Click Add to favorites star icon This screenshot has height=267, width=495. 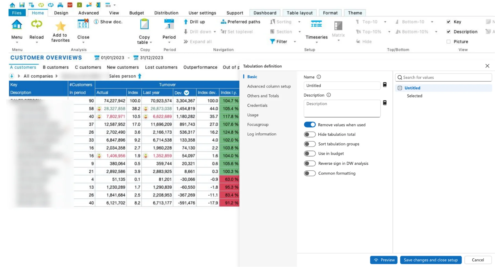pyautogui.click(x=61, y=26)
